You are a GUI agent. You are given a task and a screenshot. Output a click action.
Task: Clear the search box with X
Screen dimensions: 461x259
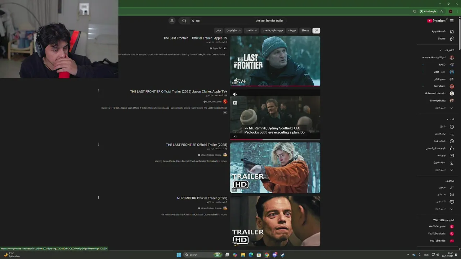click(x=193, y=21)
